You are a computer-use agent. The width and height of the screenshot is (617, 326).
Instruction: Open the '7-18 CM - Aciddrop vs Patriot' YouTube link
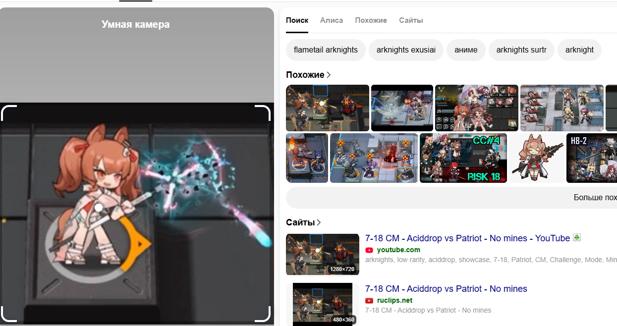click(x=467, y=238)
